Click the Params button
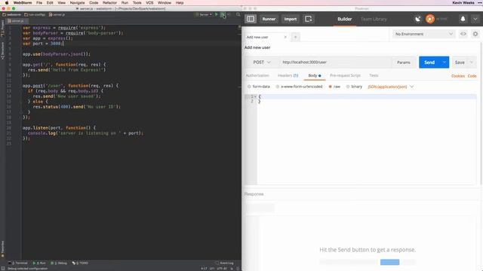This screenshot has height=271, width=483. point(404,62)
